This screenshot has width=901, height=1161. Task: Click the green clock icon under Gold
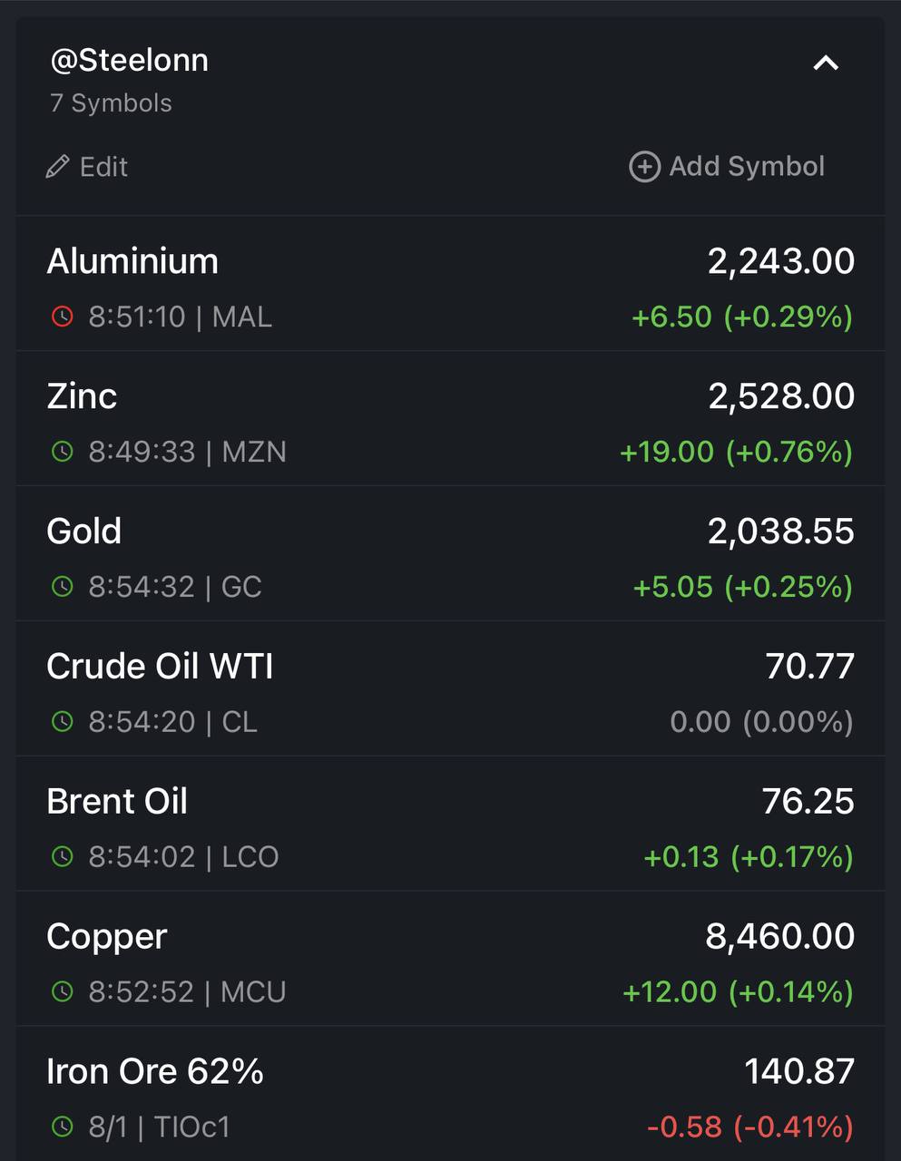[x=62, y=587]
